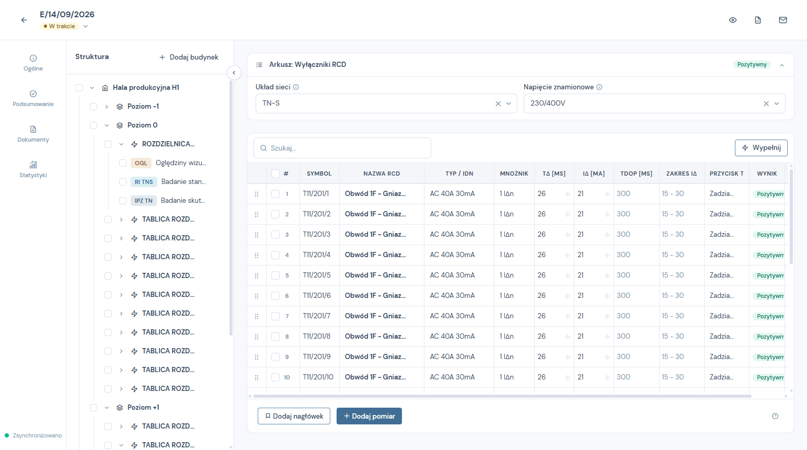Click the Dodaj pomiar button
The height and width of the screenshot is (450, 807).
[369, 416]
